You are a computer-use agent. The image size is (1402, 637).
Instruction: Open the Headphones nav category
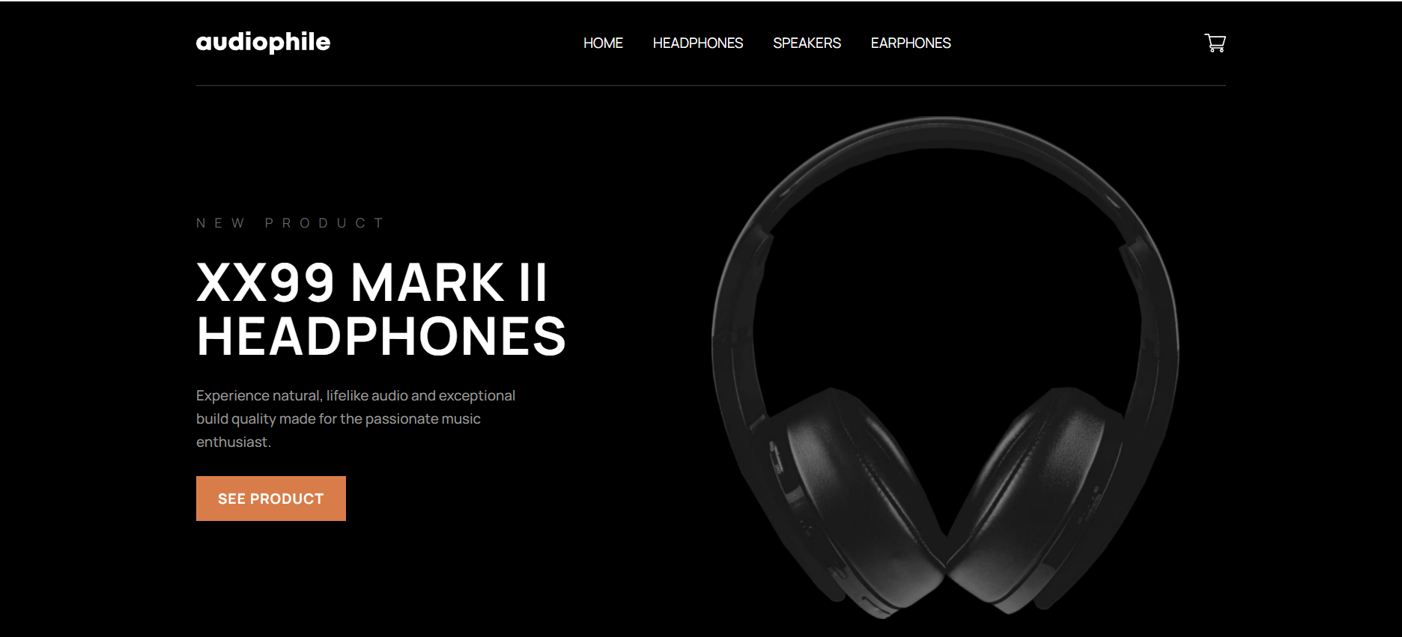[698, 43]
